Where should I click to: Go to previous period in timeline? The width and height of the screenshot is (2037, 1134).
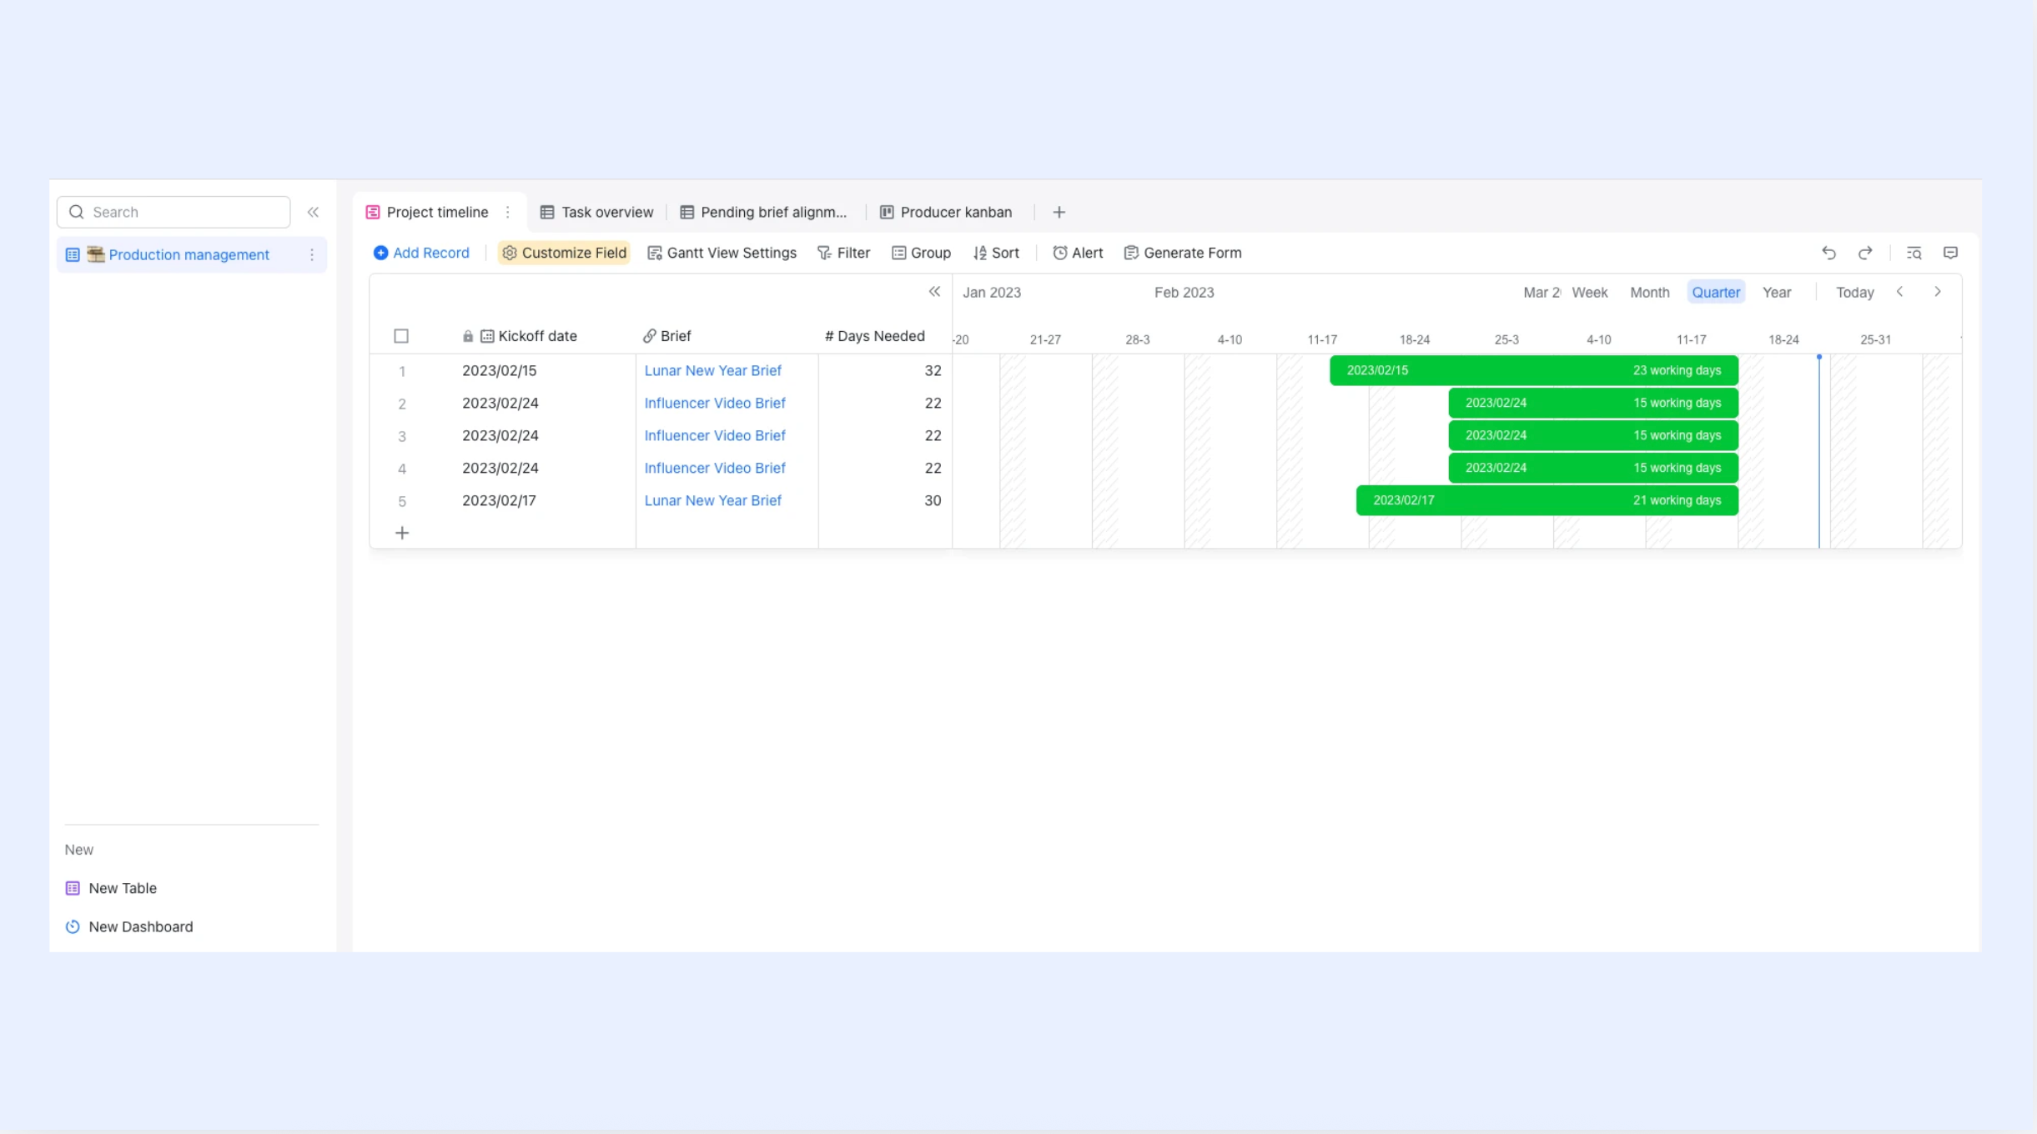[1900, 292]
